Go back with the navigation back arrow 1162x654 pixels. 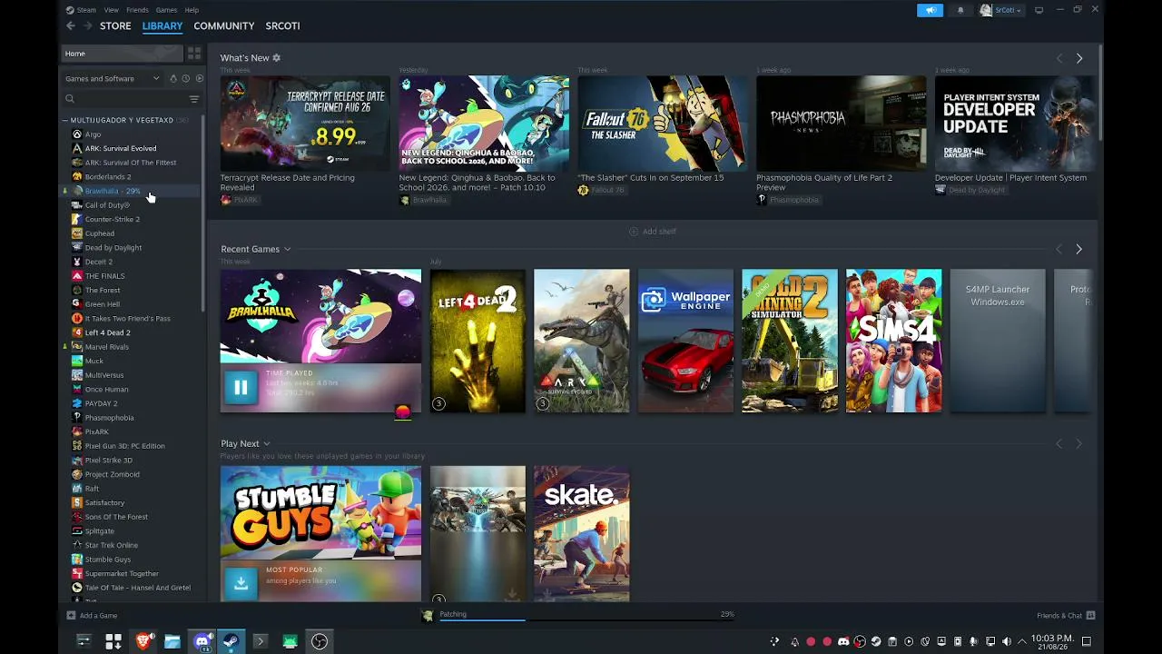(x=71, y=25)
